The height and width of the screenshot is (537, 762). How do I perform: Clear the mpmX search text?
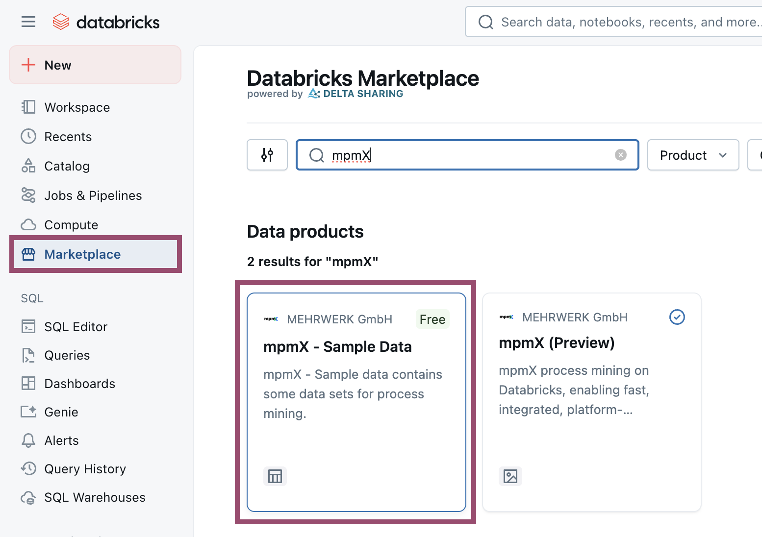pyautogui.click(x=621, y=155)
